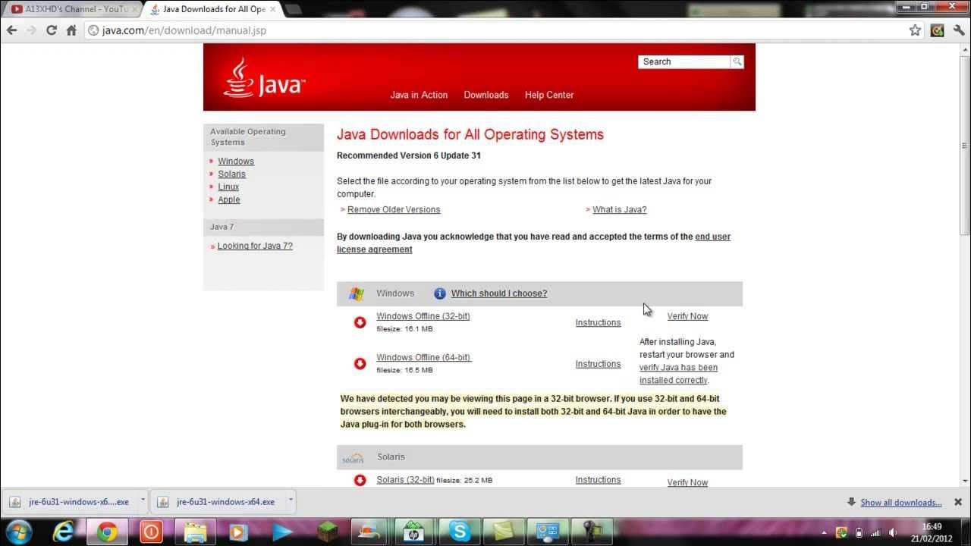This screenshot has height=546, width=971.
Task: Open Java in Action menu item
Action: [419, 95]
